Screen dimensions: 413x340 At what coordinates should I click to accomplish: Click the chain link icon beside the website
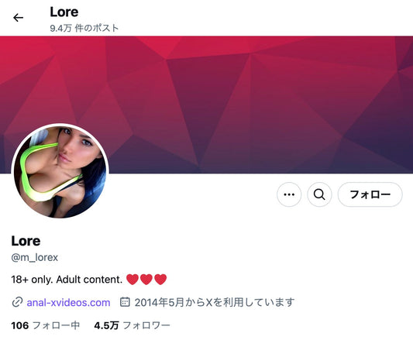point(17,302)
